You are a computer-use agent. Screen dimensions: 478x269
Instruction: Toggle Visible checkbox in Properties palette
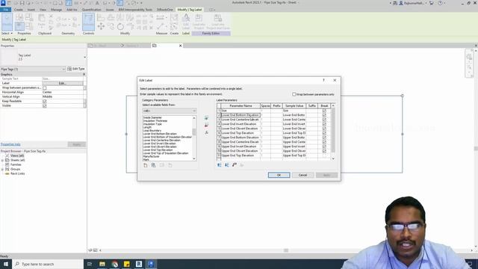coord(45,106)
